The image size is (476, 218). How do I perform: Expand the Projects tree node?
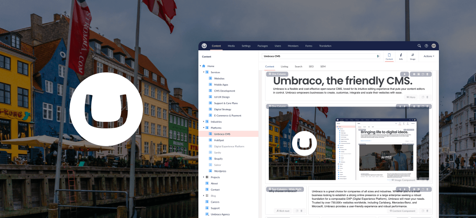coord(204,177)
